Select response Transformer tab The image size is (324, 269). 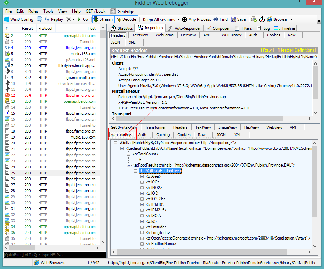click(x=155, y=127)
